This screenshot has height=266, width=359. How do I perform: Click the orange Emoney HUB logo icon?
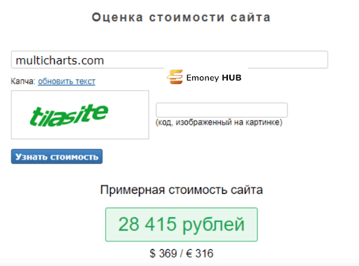(175, 77)
